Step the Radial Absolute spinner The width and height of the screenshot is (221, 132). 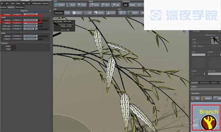click(37, 36)
